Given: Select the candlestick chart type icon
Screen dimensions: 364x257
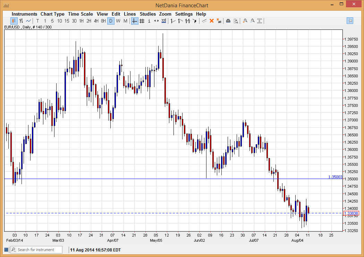Looking at the screenshot, I should click(14, 21).
